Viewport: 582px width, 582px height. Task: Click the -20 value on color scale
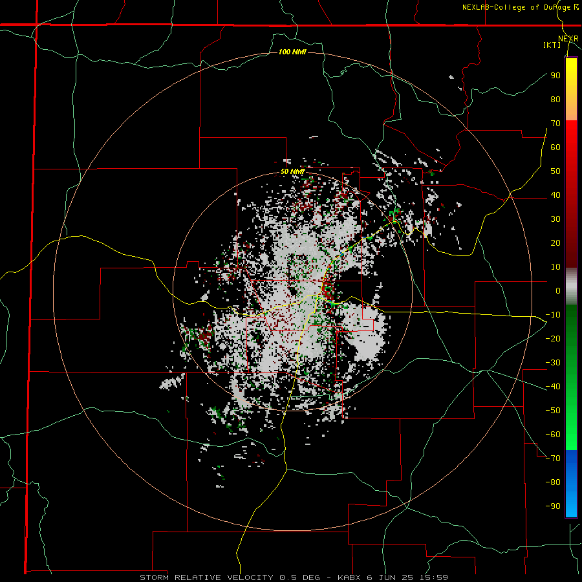click(553, 338)
